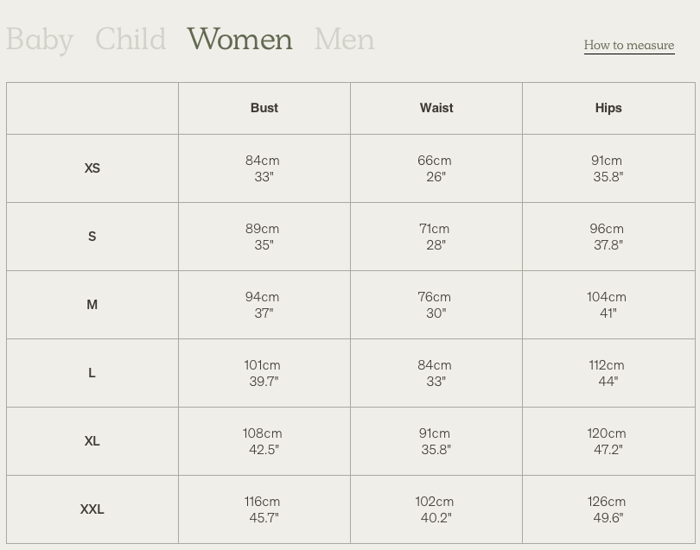Image resolution: width=700 pixels, height=550 pixels.
Task: Select the M size row label
Action: pyautogui.click(x=92, y=305)
